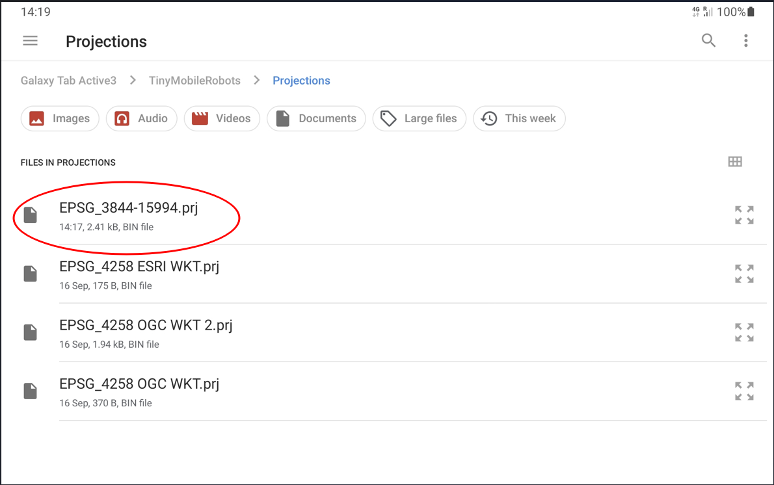This screenshot has width=774, height=485.
Task: Filter files by Videos
Action: click(x=222, y=118)
